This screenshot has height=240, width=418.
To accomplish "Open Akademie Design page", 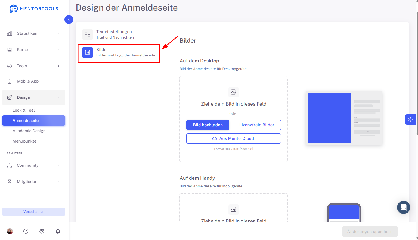I will click(x=29, y=131).
